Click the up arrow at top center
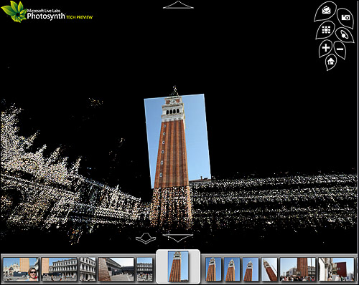Image resolution: width=359 pixels, height=285 pixels. pyautogui.click(x=178, y=5)
